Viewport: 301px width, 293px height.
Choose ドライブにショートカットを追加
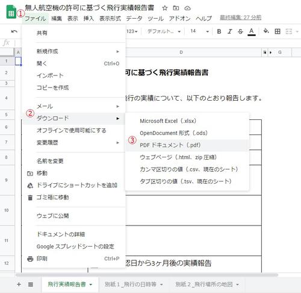[x=74, y=185]
